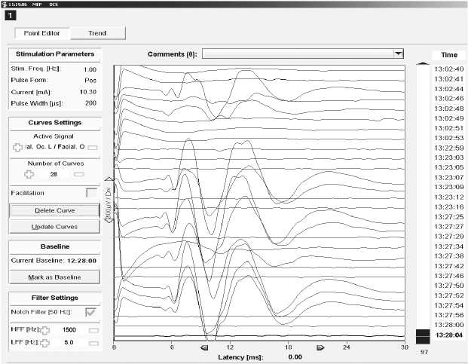468x364 pixels.
Task: Click the minus icon for Active Signal
Action: 93,148
